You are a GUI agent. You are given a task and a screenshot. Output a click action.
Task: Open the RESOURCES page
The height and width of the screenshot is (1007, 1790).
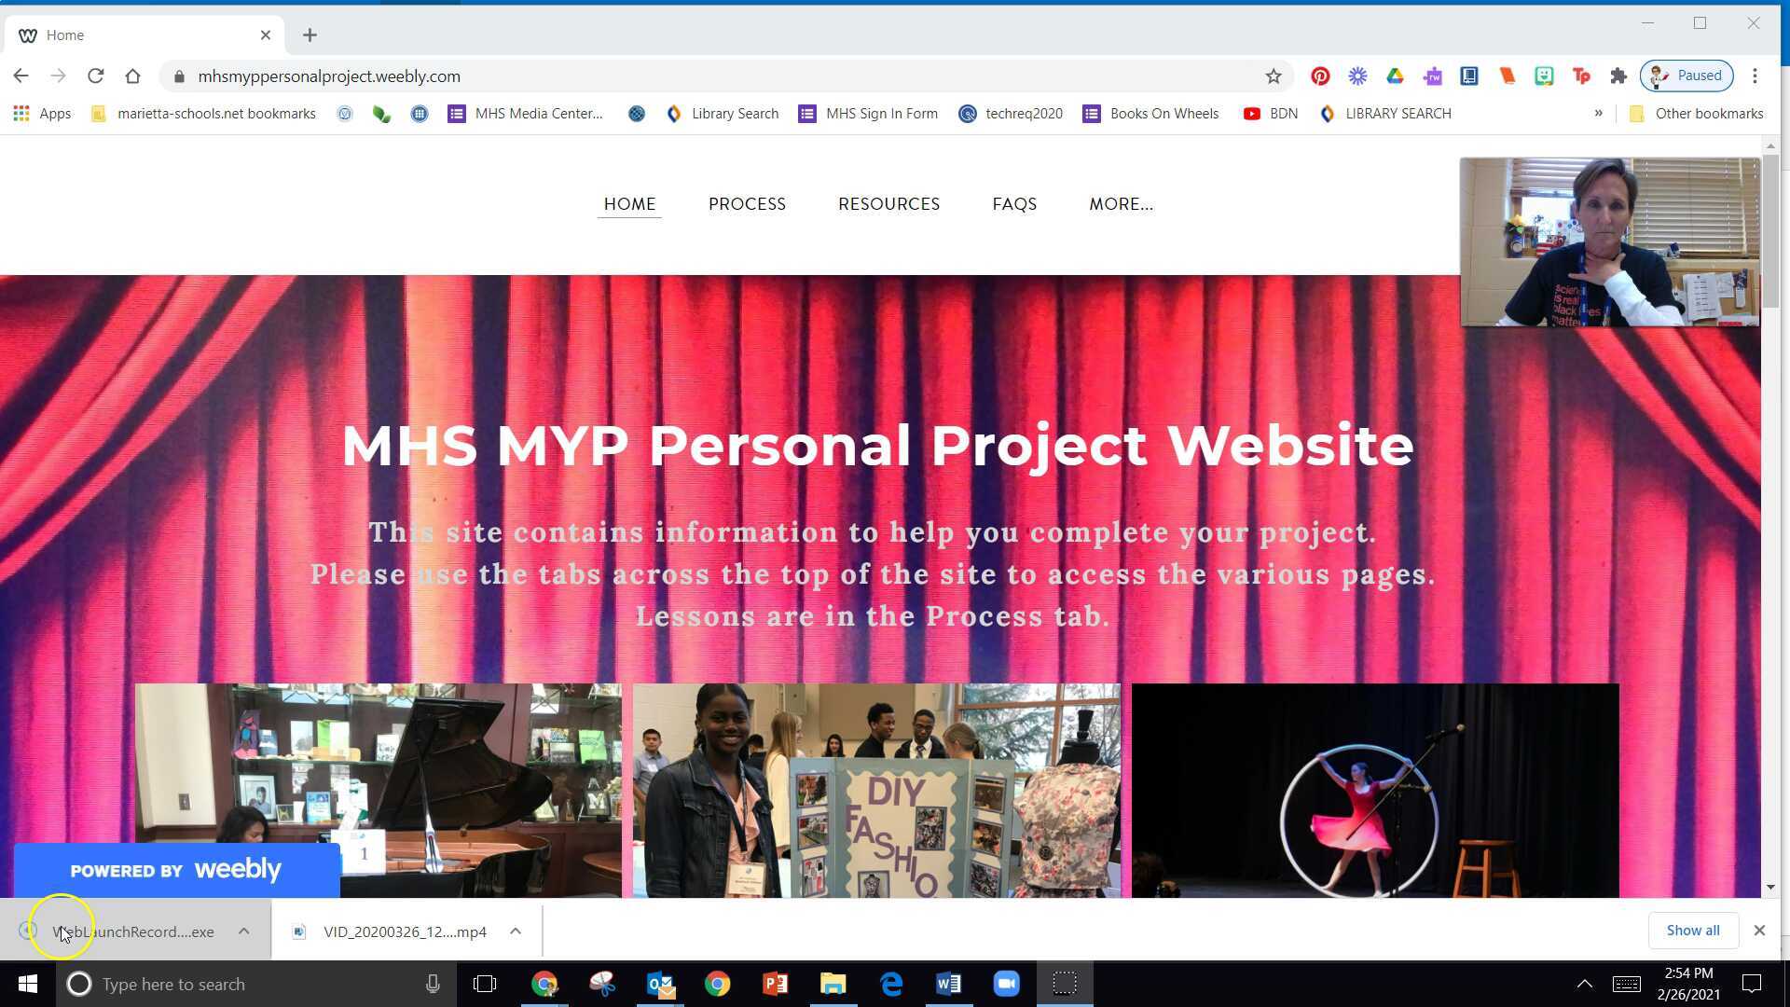[888, 204]
